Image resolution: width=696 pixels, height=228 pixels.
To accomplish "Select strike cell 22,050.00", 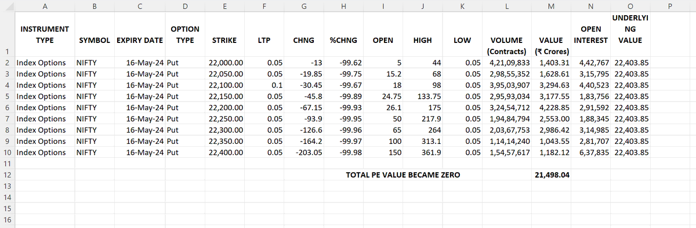I will [x=224, y=74].
